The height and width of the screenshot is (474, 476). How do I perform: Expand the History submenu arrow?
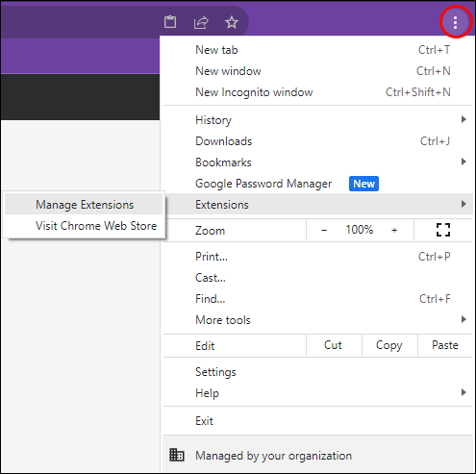click(463, 119)
